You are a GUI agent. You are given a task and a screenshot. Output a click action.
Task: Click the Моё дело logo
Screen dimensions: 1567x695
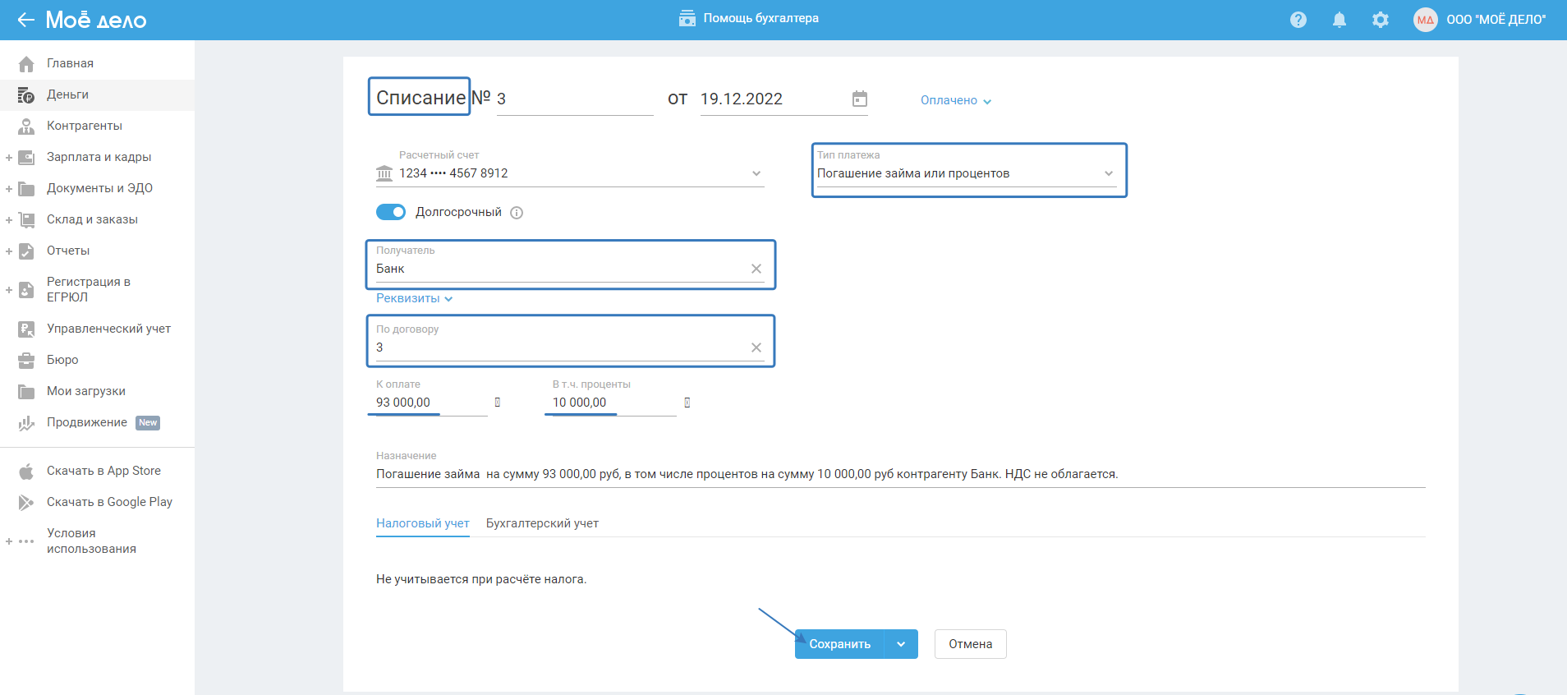96,20
